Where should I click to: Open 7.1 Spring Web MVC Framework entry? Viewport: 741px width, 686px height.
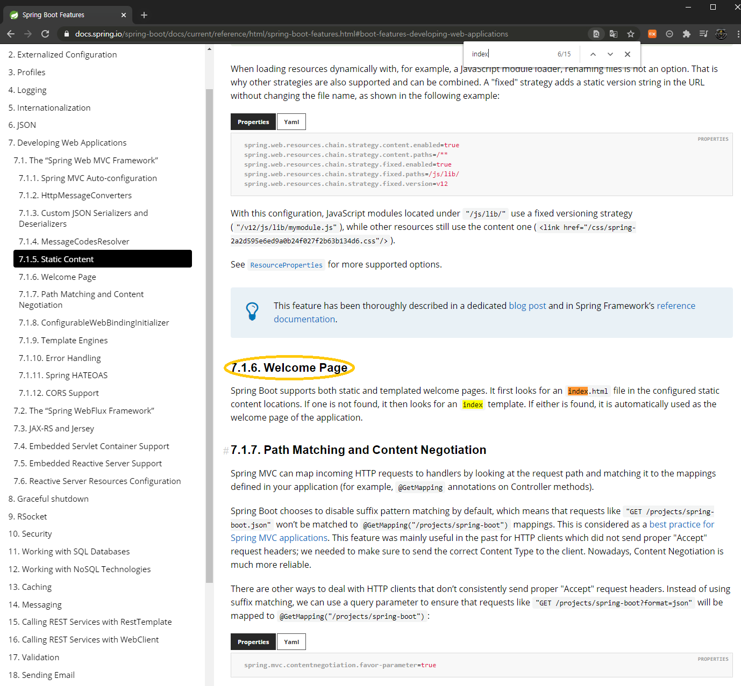pyautogui.click(x=86, y=161)
